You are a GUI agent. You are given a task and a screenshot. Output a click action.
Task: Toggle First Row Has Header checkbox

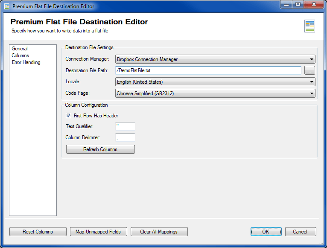coord(68,116)
